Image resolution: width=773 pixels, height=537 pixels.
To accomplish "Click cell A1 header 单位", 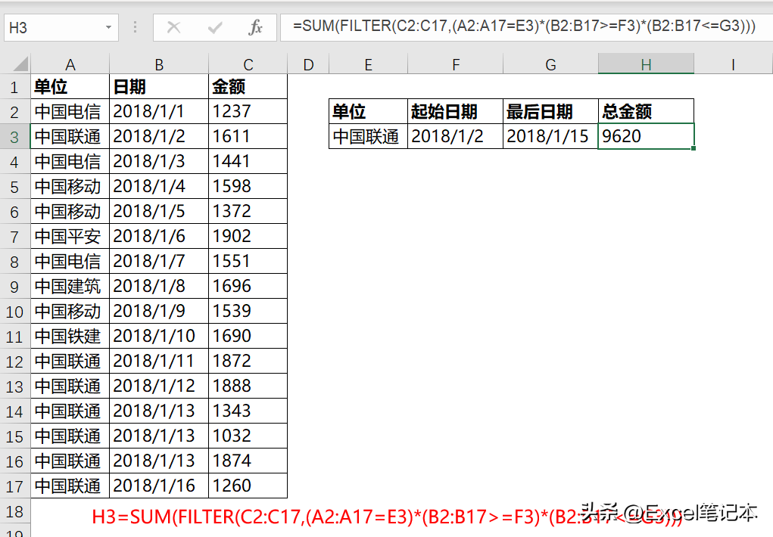I will point(70,87).
